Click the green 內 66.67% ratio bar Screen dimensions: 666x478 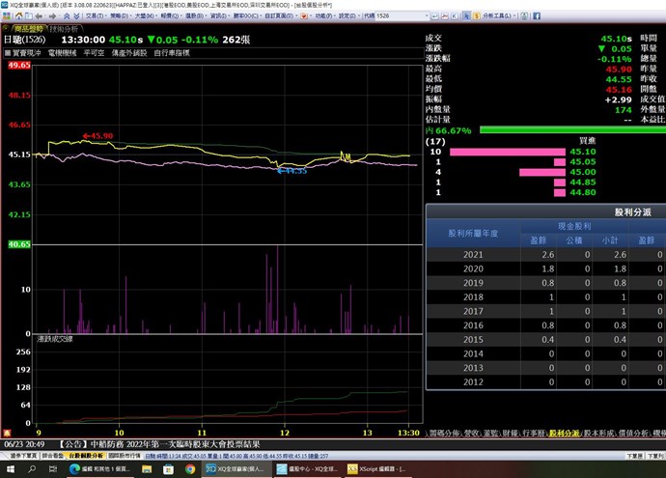[x=571, y=129]
